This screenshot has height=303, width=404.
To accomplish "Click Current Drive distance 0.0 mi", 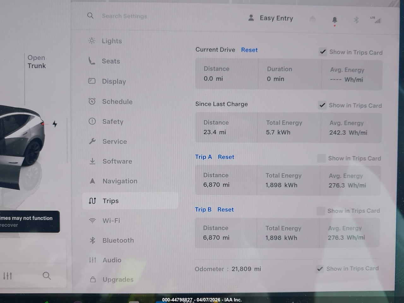I will [x=213, y=79].
